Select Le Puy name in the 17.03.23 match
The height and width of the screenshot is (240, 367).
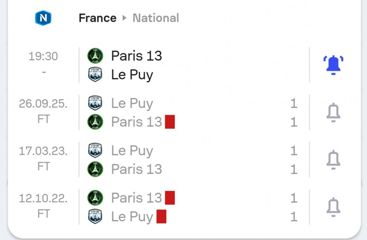coord(132,151)
